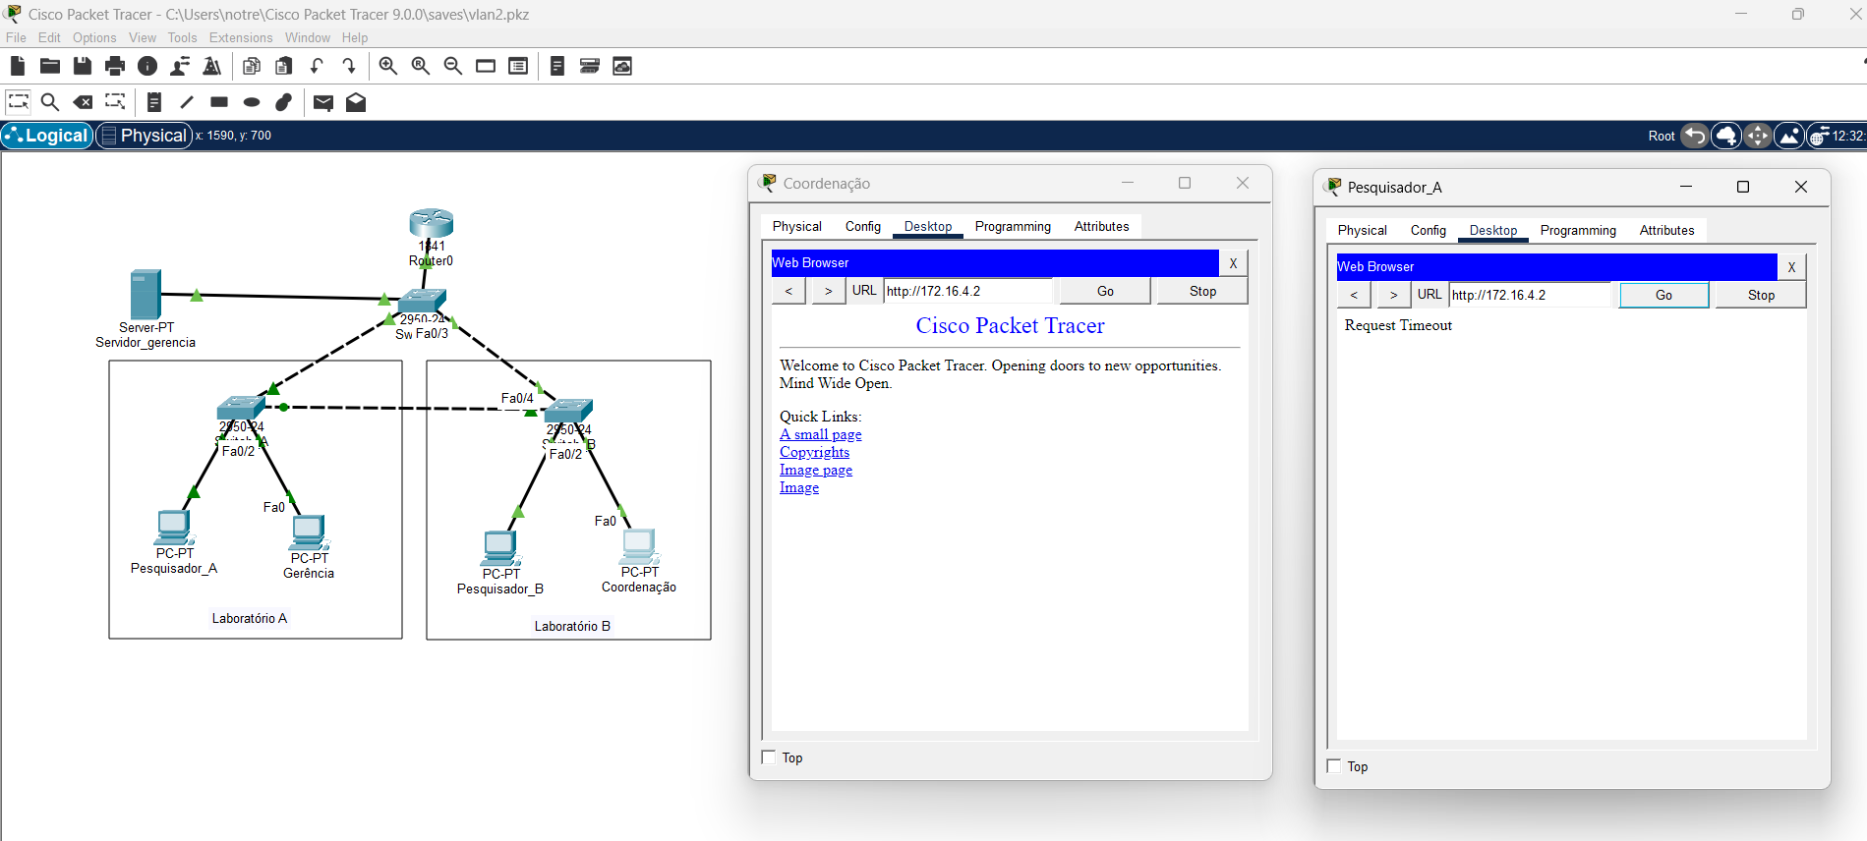Open the "Image page" link
The height and width of the screenshot is (841, 1867).
pyautogui.click(x=816, y=470)
